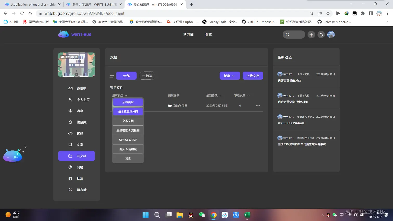This screenshot has height=221, width=393.
Task: Open WeChat from taskbar
Action: click(x=202, y=215)
